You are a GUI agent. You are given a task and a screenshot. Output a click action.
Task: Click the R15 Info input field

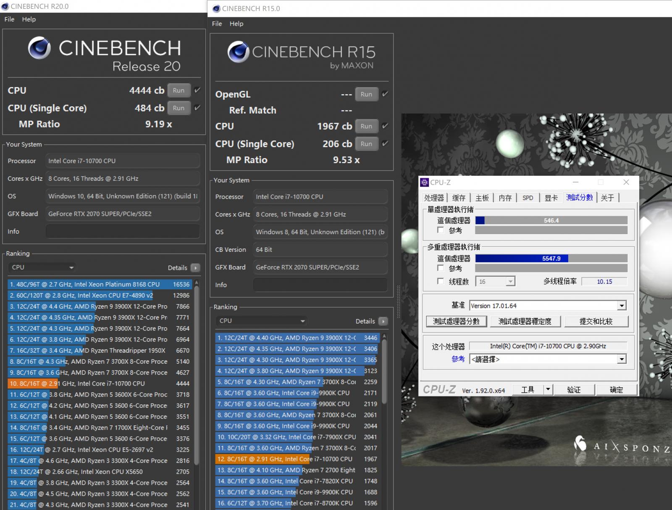click(320, 285)
